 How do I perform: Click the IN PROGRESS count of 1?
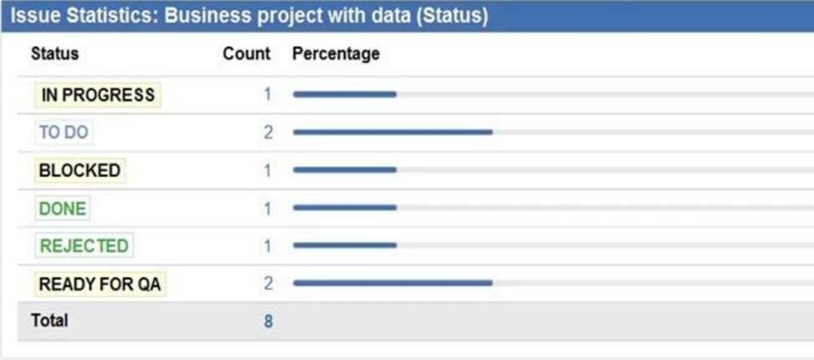point(267,95)
